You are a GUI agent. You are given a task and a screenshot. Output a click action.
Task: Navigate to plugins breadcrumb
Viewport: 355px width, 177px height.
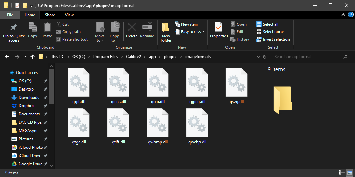click(x=171, y=57)
